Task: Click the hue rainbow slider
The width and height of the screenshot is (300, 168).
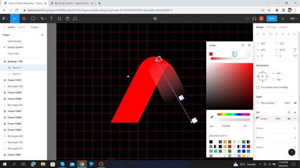Action: 233,114
